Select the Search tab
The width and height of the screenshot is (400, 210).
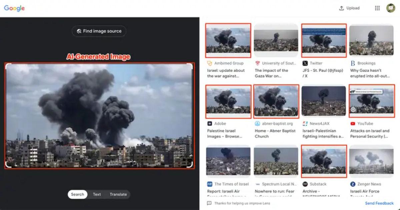(x=77, y=194)
